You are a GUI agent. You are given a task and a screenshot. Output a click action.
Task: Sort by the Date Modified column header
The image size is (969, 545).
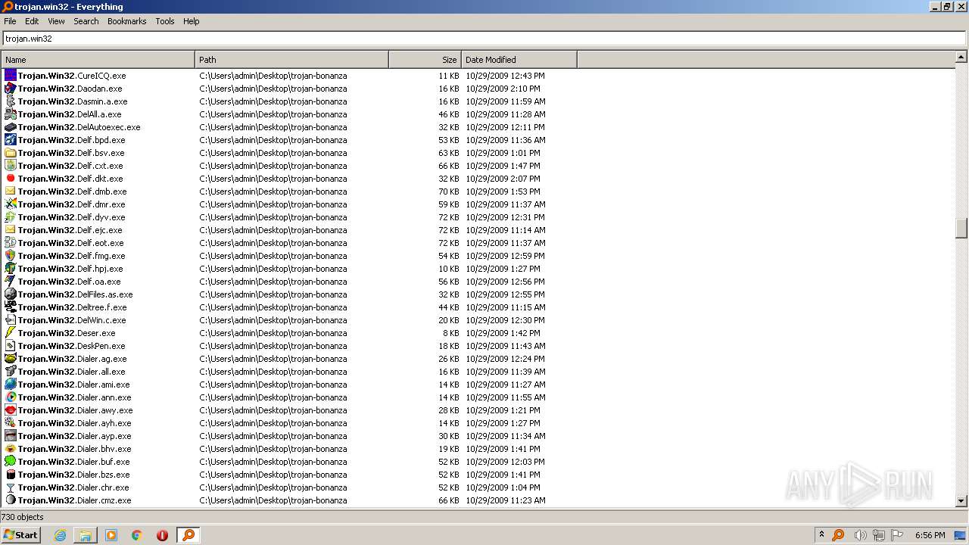click(x=519, y=60)
